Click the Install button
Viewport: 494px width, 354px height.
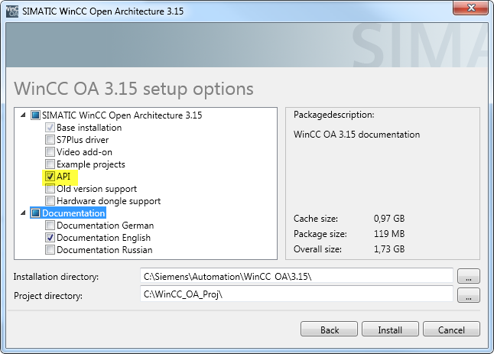click(x=390, y=329)
